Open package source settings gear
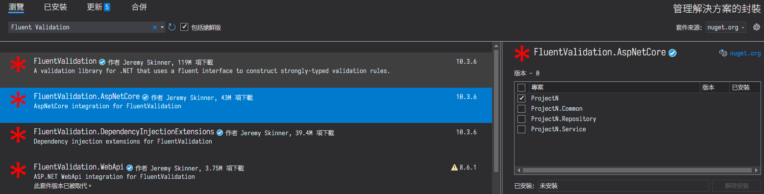 coord(756,27)
